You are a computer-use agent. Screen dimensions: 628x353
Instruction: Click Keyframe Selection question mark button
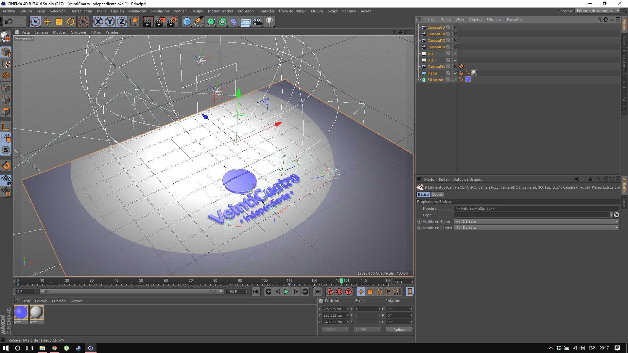click(348, 292)
